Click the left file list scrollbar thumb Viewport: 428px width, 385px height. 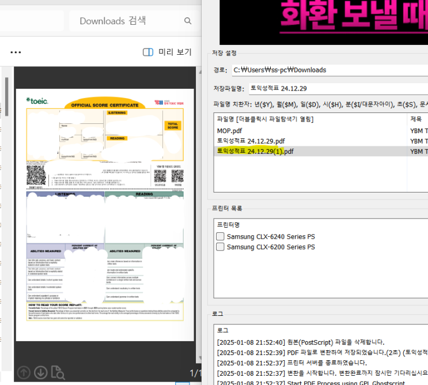pyautogui.click(x=6, y=97)
